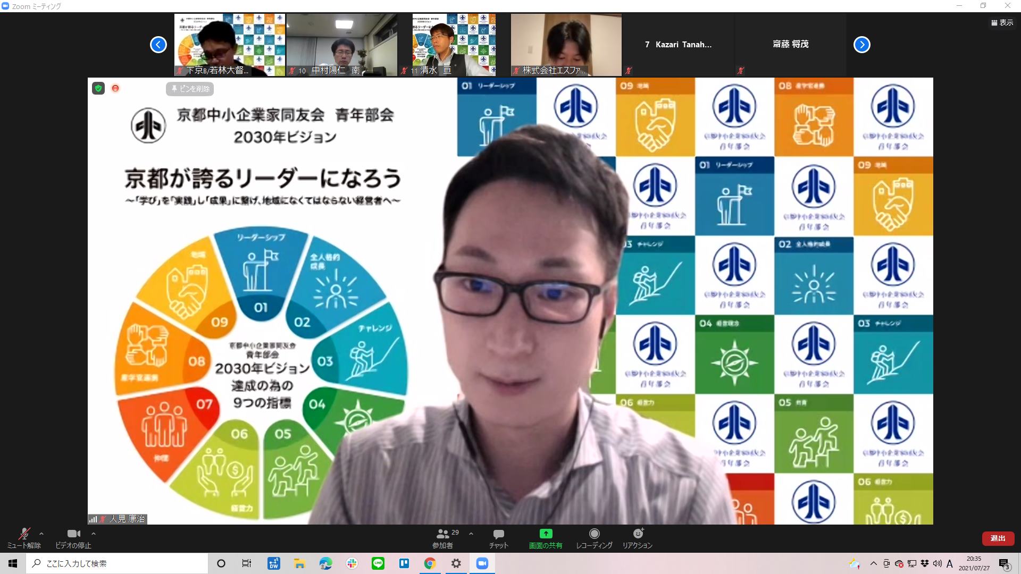Expand audio options arrow beside mute
Viewport: 1021px width, 574px height.
tap(41, 534)
